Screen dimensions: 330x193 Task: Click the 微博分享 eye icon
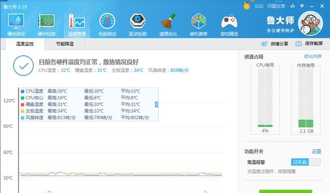(x=264, y=44)
